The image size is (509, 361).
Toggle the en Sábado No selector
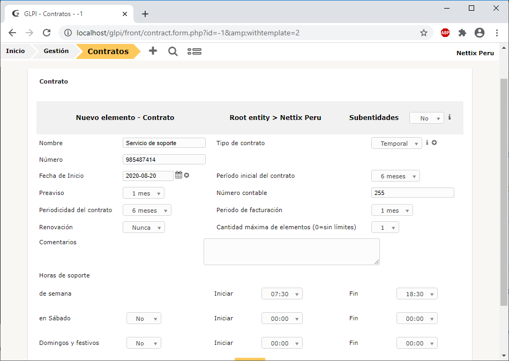tap(144, 319)
